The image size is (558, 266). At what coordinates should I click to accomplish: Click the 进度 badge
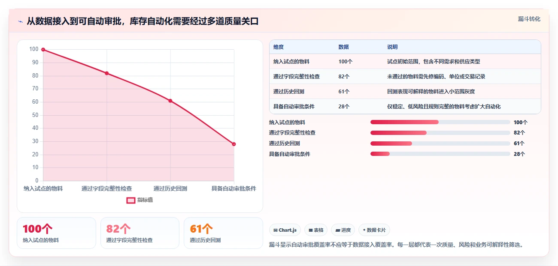[x=343, y=230]
